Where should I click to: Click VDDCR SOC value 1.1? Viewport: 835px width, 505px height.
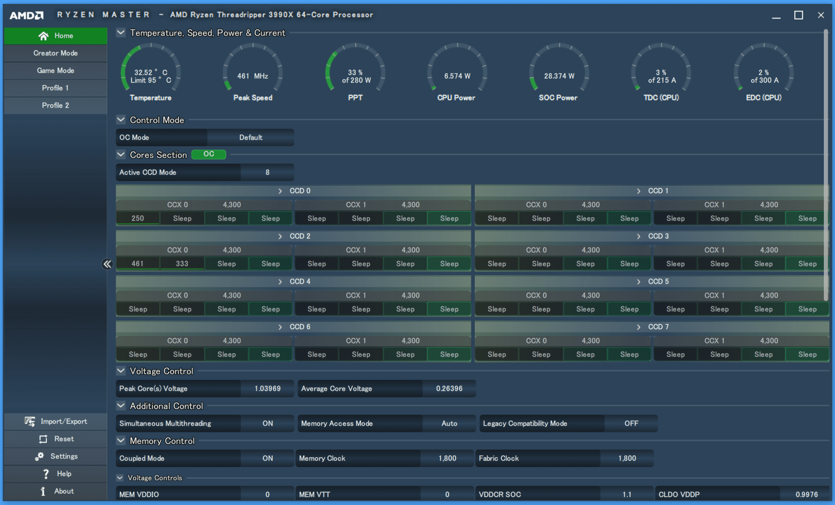tap(627, 494)
